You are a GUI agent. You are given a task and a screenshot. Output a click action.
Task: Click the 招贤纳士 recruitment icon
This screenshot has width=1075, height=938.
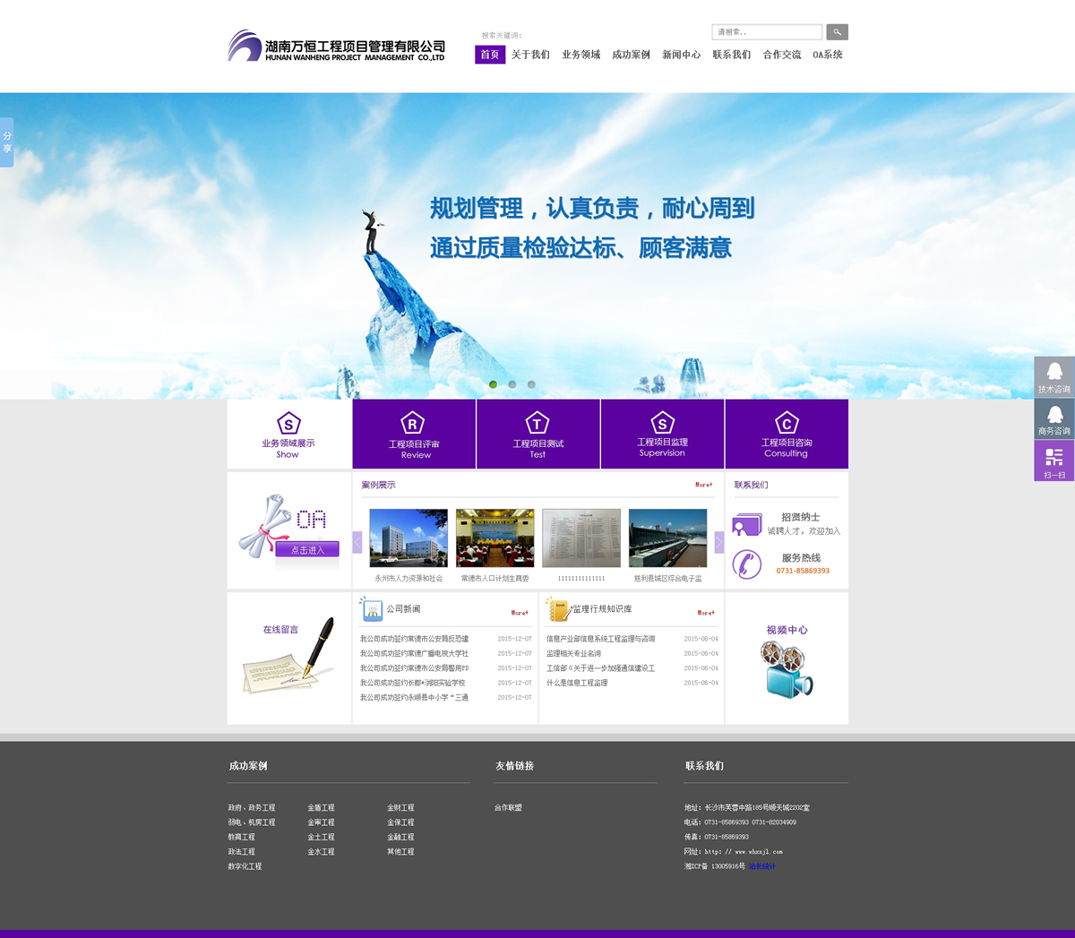click(x=746, y=523)
